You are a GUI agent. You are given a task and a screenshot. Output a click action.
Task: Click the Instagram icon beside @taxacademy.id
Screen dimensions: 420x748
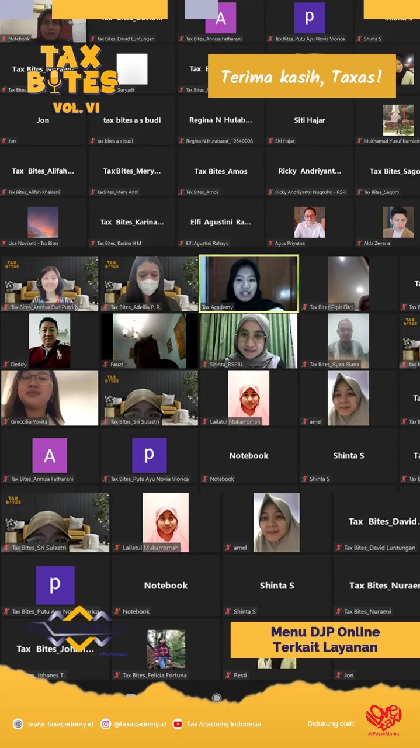[106, 724]
